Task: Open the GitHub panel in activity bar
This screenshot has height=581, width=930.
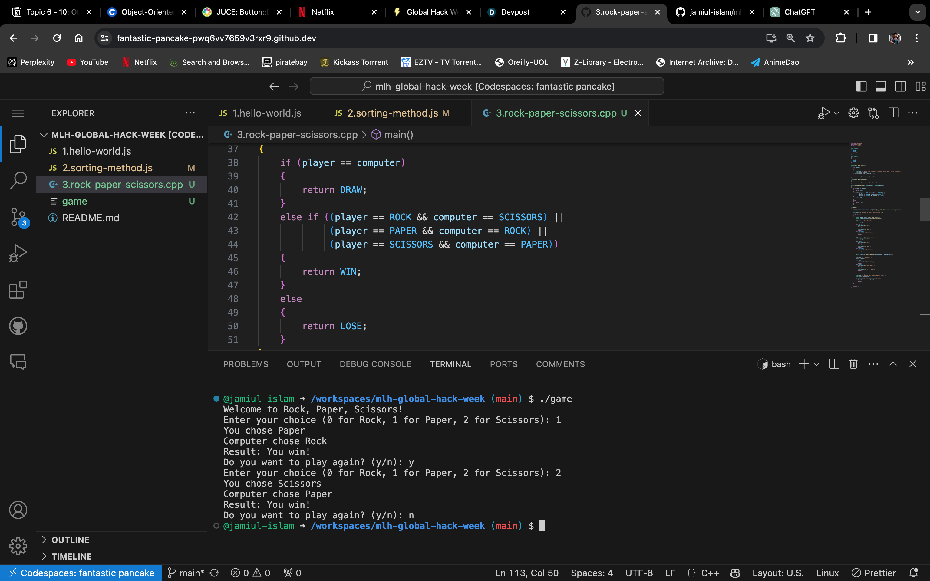Action: (18, 326)
